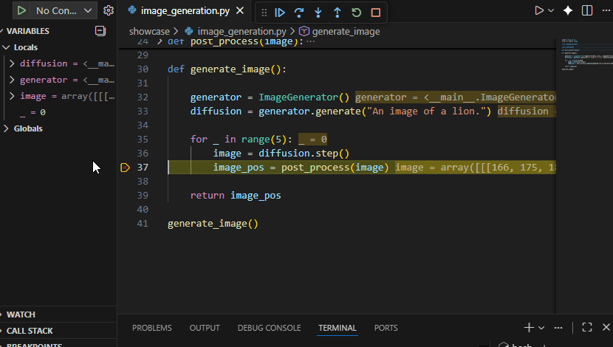The width and height of the screenshot is (613, 347).
Task: Switch to the image_generation.py tab
Action: tap(185, 11)
